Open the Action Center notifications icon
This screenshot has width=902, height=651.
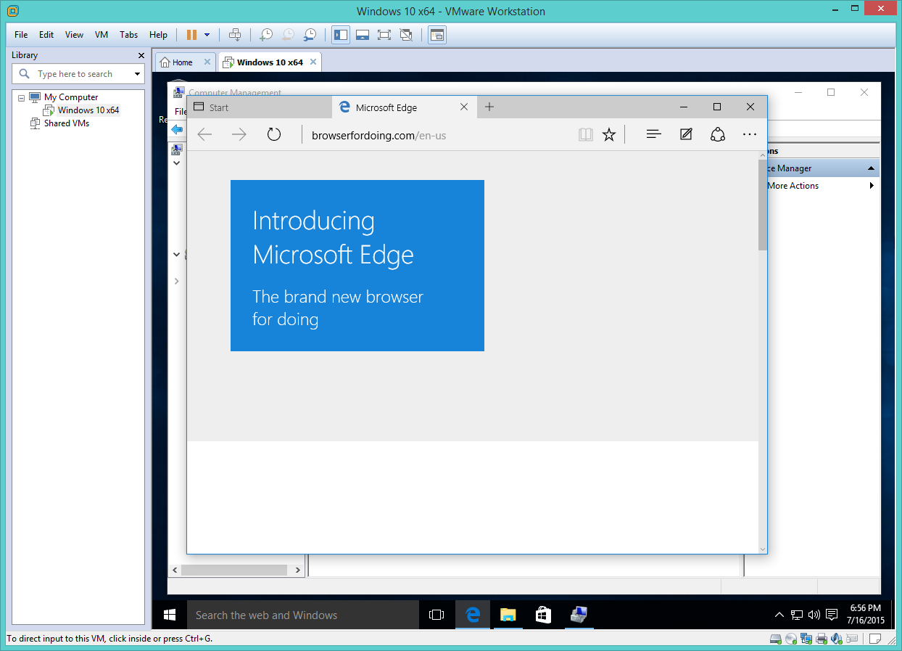pyautogui.click(x=832, y=615)
